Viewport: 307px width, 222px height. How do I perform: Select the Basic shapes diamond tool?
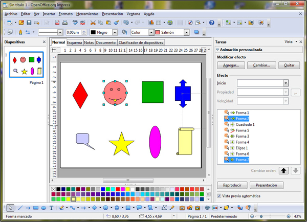tap(94, 208)
